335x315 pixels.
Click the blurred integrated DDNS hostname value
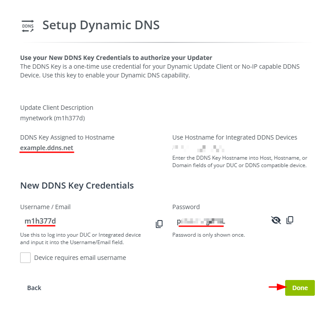click(x=195, y=148)
